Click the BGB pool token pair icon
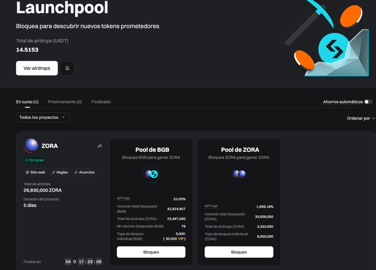The width and height of the screenshot is (376, 270). pos(151,174)
